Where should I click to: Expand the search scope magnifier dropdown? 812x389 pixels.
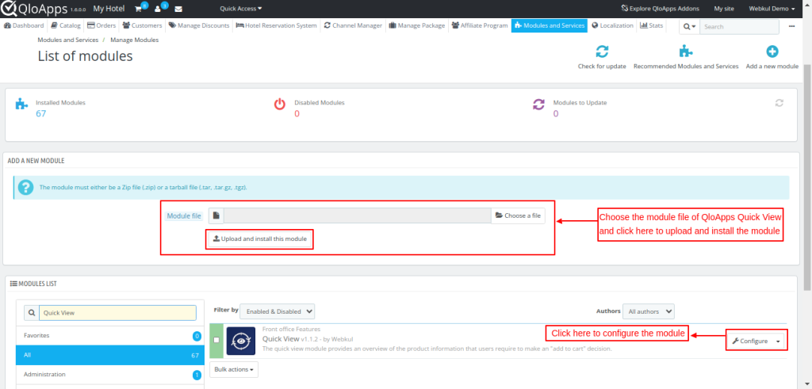pos(689,26)
